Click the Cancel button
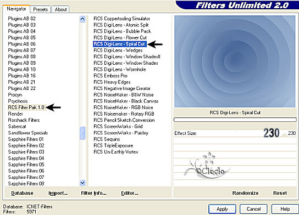The width and height of the screenshot is (299, 215). pos(253,209)
